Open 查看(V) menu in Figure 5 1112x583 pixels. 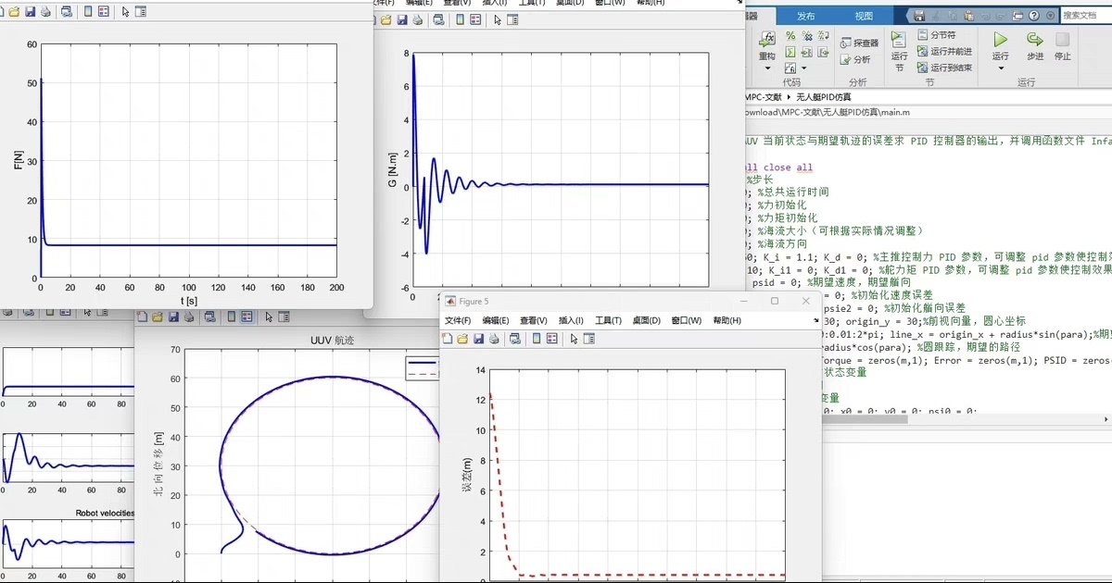coord(533,321)
